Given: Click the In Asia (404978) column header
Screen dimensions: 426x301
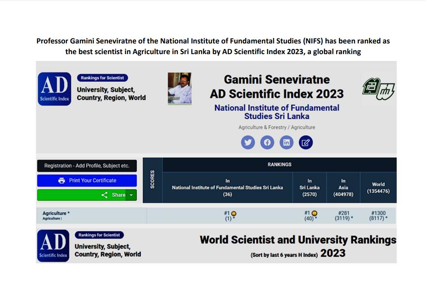Looking at the screenshot, I should 343,187.
